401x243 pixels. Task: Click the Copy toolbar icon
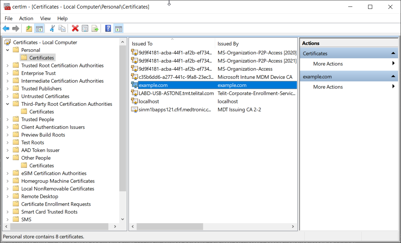62,28
